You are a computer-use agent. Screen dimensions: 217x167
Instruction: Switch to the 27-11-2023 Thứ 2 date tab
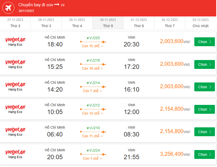point(15,23)
